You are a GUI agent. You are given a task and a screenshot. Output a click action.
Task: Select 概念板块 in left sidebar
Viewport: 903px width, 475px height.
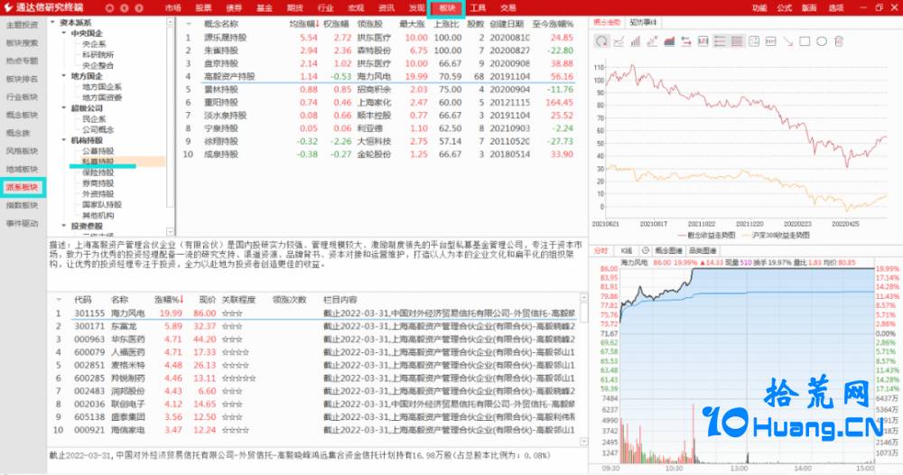coord(22,116)
